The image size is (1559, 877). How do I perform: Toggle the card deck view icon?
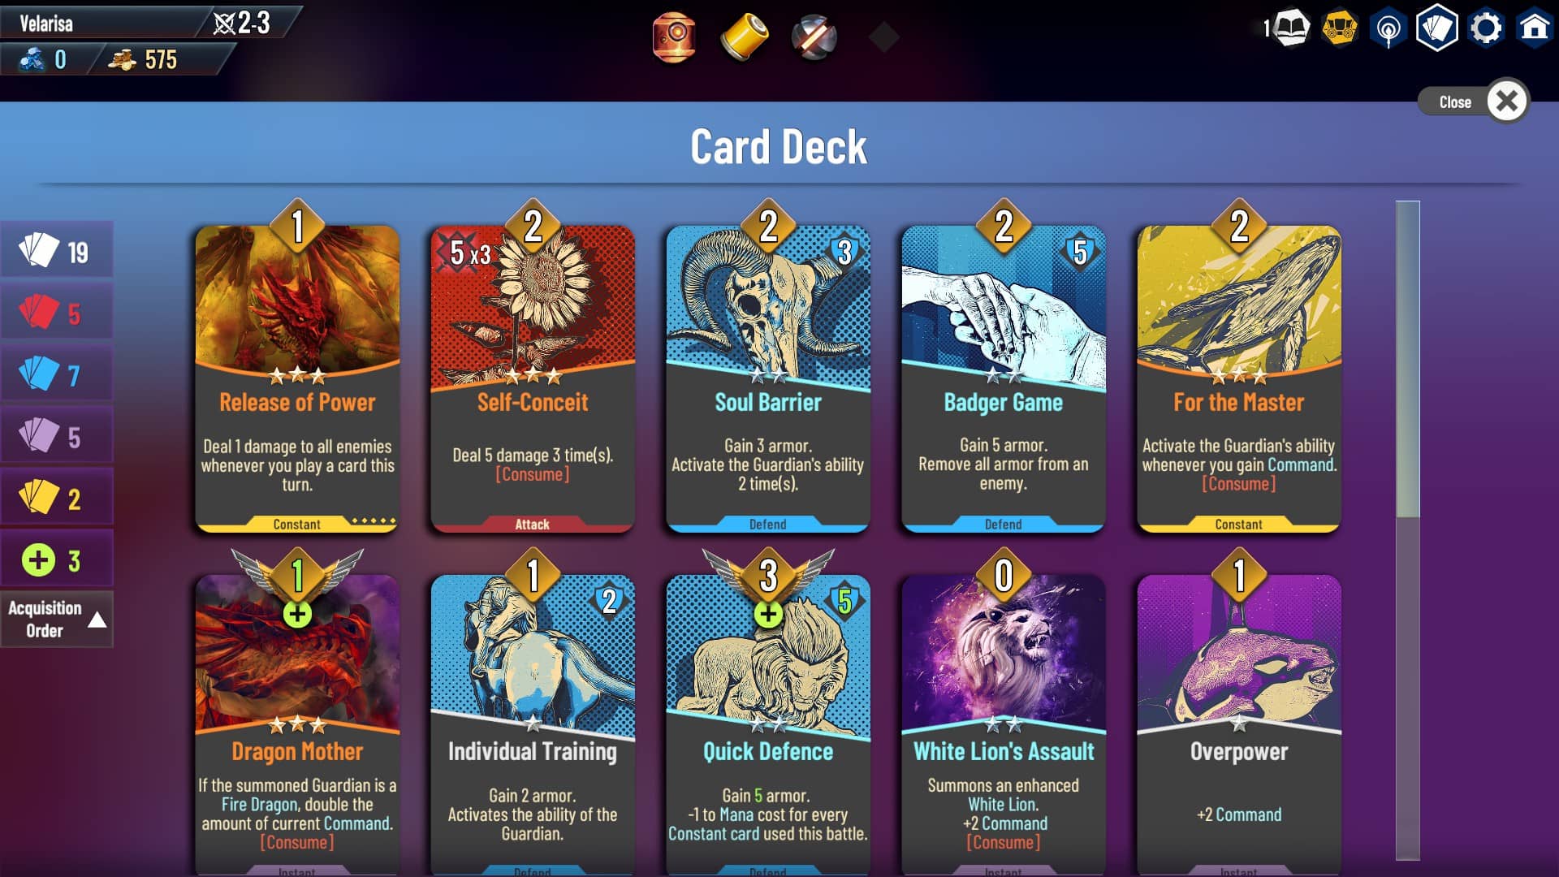[1436, 29]
